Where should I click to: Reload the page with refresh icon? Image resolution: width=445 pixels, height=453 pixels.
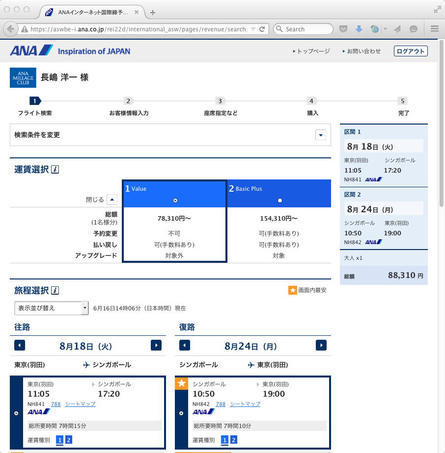[262, 29]
